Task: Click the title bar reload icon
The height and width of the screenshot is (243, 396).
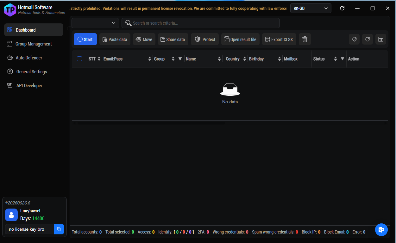Action: (x=342, y=8)
